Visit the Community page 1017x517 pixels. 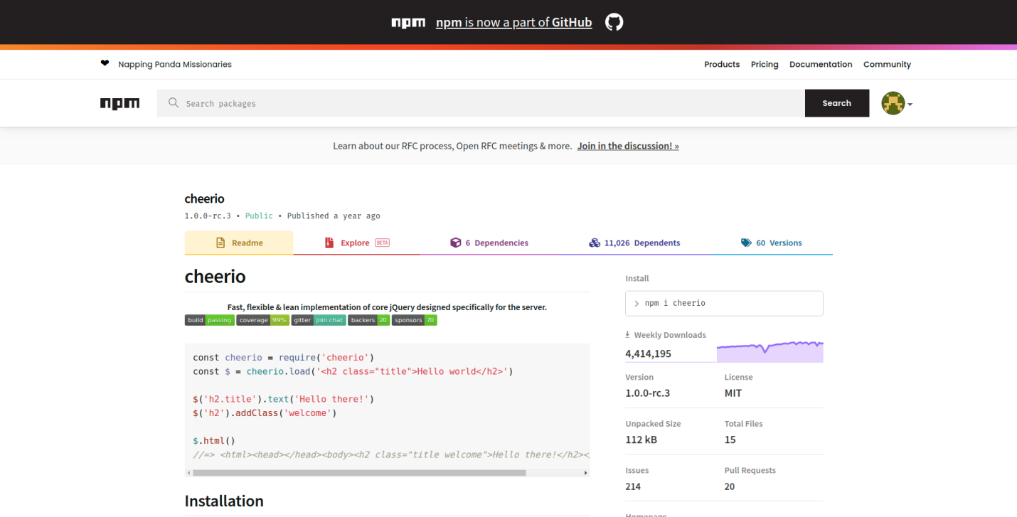pos(887,64)
